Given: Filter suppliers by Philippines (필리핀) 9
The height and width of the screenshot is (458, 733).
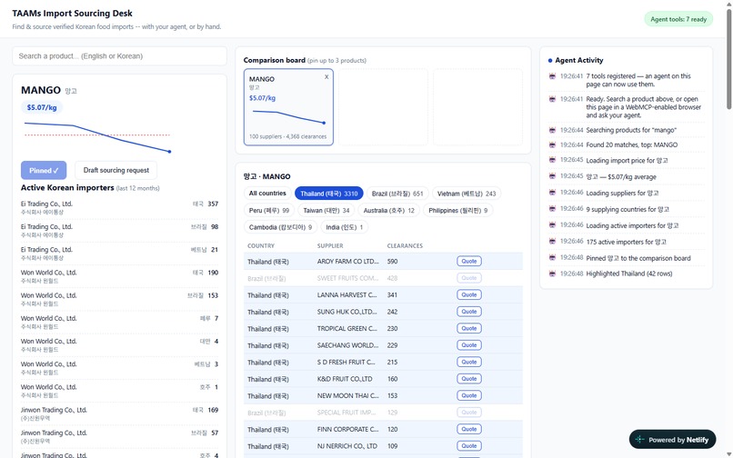Looking at the screenshot, I should click(458, 210).
